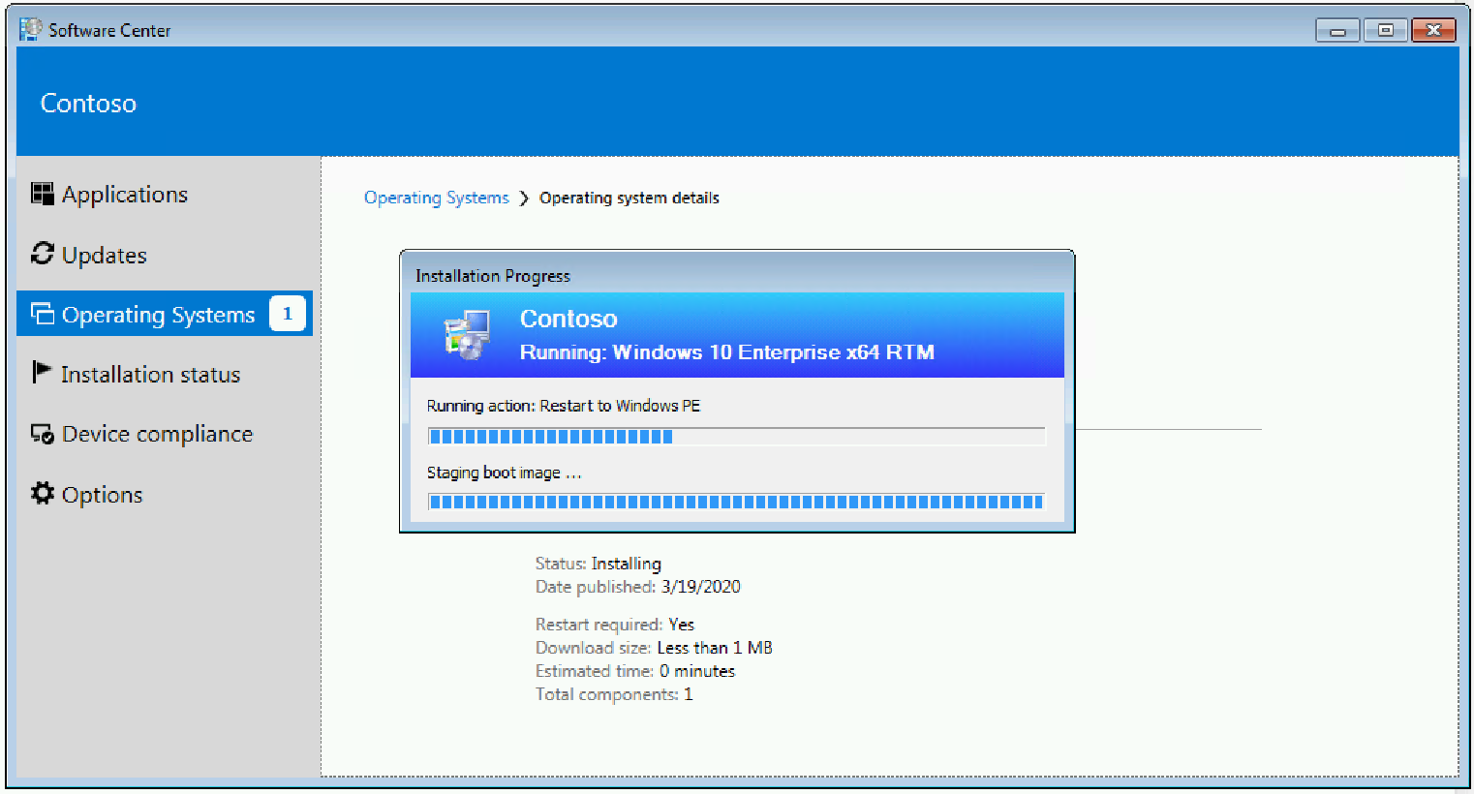Click 'Download size: Less than 1 MB' text
Viewport: 1474px width, 794px height.
pos(654,648)
